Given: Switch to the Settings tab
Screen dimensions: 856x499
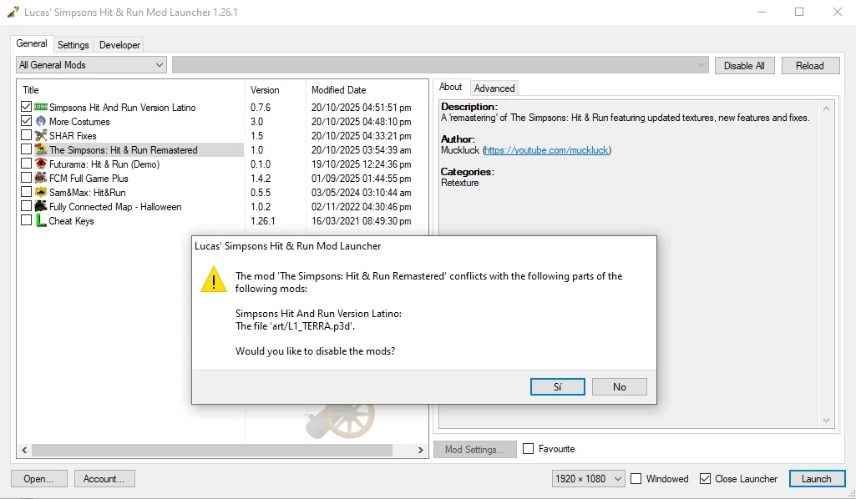Looking at the screenshot, I should click(73, 45).
